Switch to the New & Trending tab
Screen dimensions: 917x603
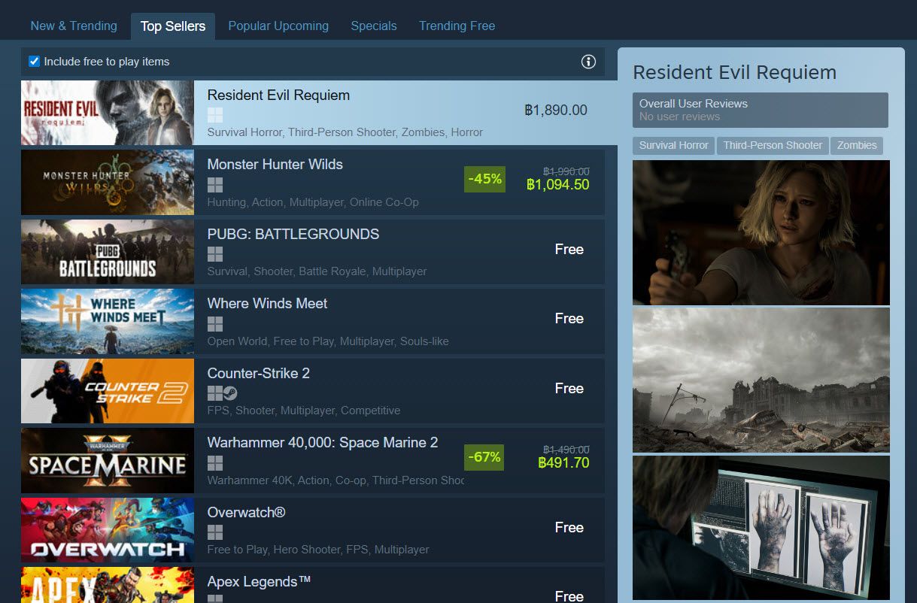[74, 26]
